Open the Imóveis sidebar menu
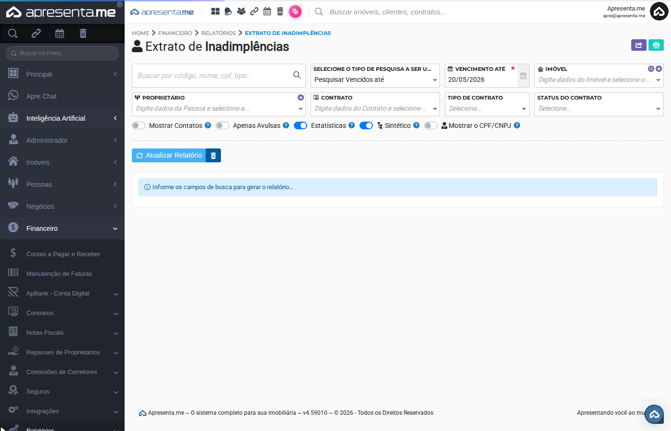 (62, 162)
